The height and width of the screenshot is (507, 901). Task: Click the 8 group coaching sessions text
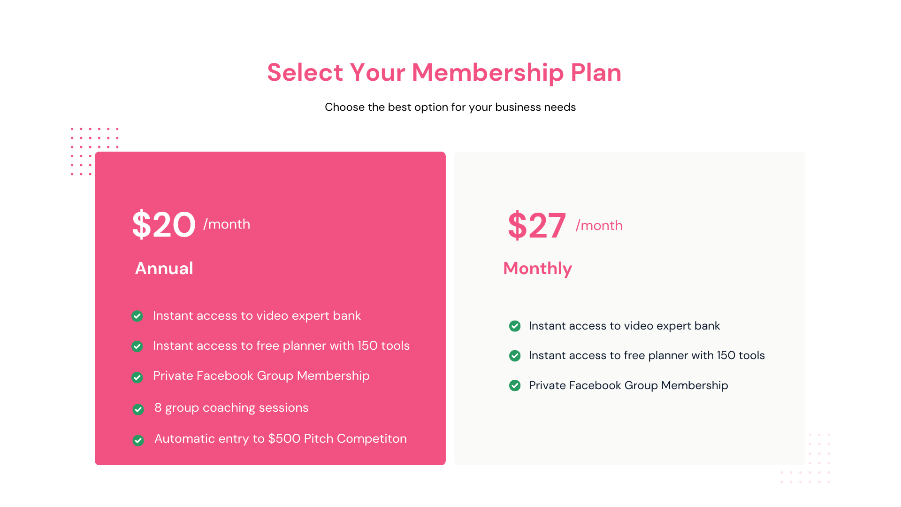point(231,407)
